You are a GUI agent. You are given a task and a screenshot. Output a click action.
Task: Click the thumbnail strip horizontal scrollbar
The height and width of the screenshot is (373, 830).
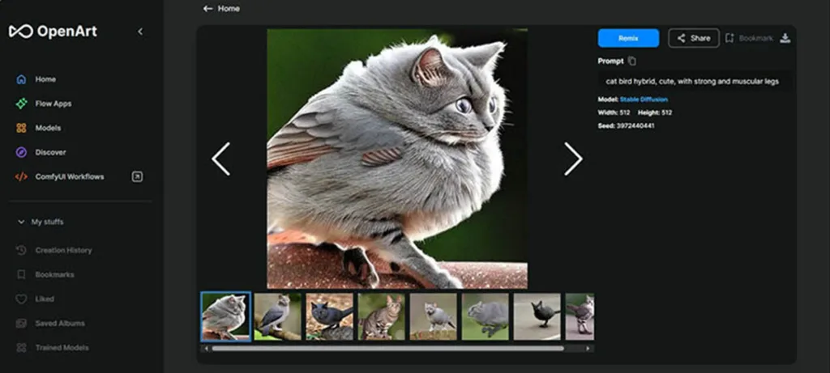[388, 349]
